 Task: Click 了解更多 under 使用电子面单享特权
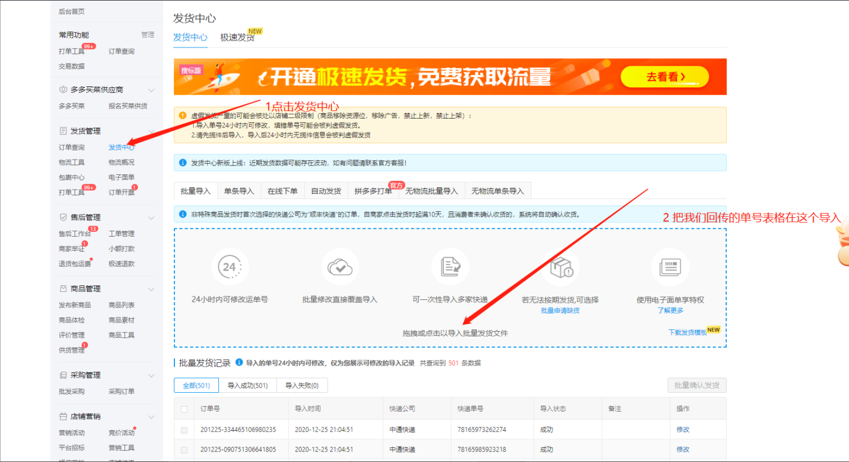coord(671,311)
